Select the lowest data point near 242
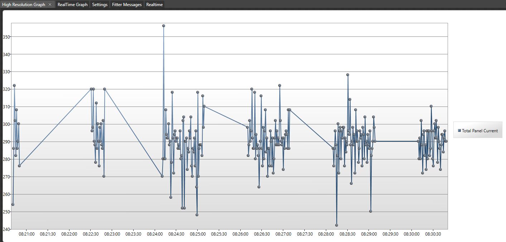This screenshot has width=506, height=242. [x=337, y=225]
